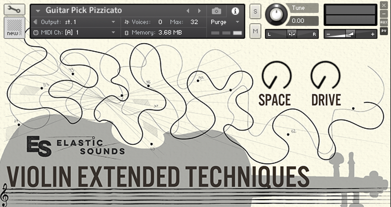Toggle the PV performance view button
Image resolution: width=391 pixels, height=207 pixels.
pyautogui.click(x=384, y=31)
